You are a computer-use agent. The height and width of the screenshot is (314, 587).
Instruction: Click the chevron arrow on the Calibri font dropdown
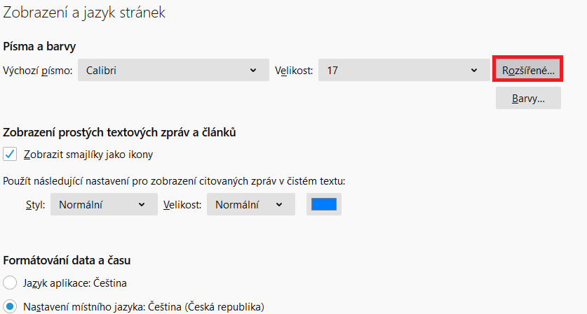(252, 71)
